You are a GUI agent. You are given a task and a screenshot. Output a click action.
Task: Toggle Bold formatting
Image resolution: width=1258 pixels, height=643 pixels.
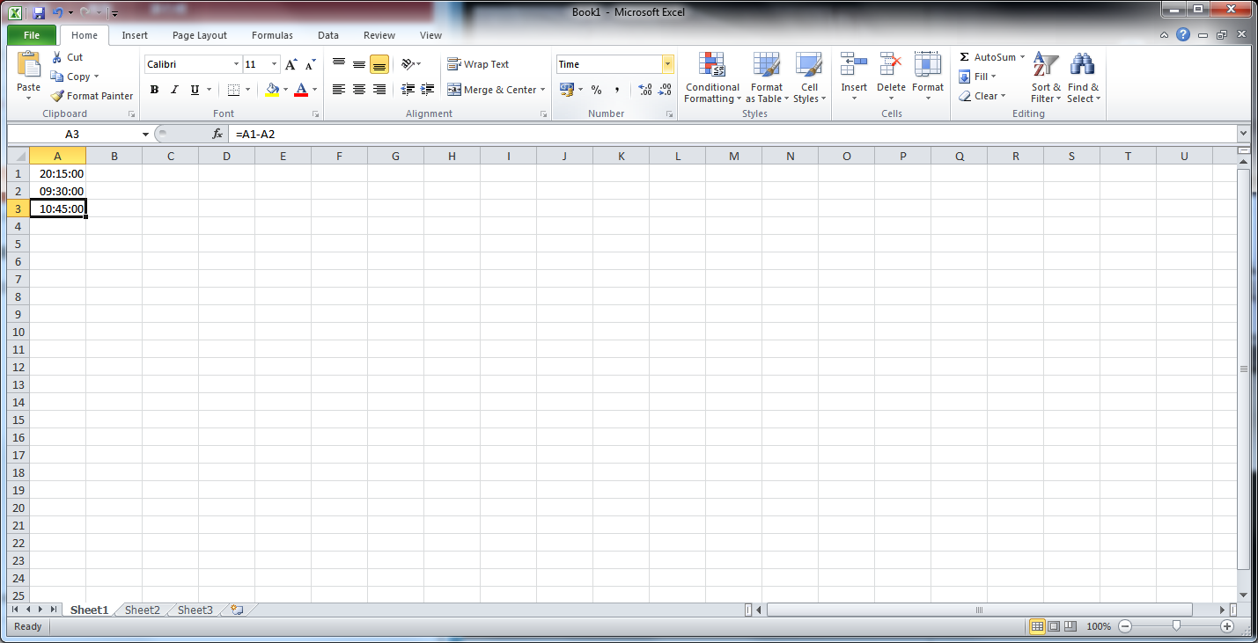[x=154, y=90]
